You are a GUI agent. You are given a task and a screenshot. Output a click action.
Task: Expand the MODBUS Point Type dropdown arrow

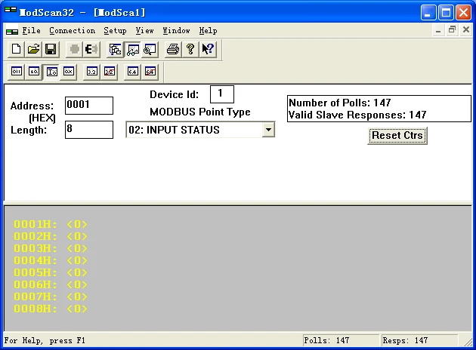point(268,130)
